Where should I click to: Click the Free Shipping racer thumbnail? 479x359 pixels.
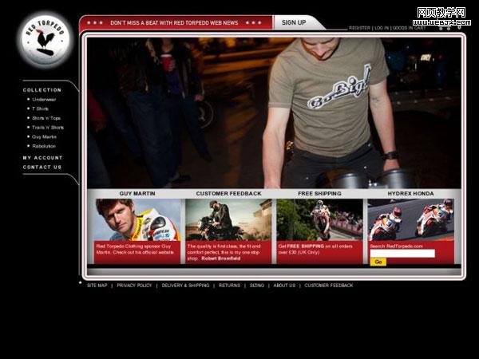point(319,219)
